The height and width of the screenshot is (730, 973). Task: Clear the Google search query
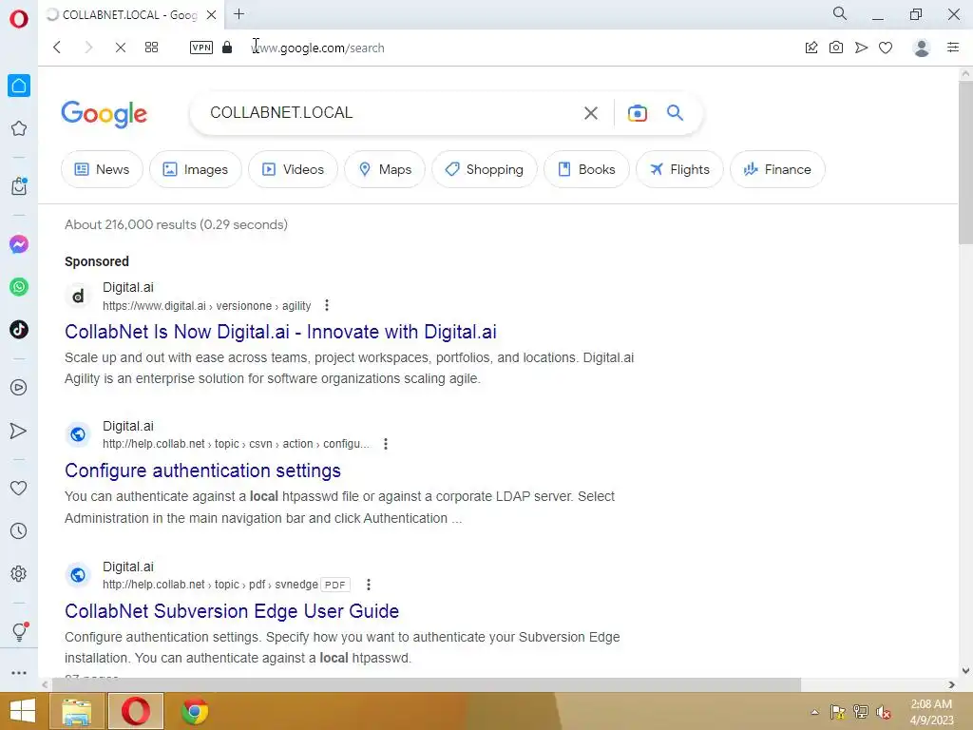click(591, 113)
